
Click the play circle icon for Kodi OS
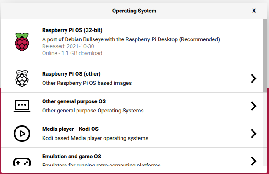[22, 134]
